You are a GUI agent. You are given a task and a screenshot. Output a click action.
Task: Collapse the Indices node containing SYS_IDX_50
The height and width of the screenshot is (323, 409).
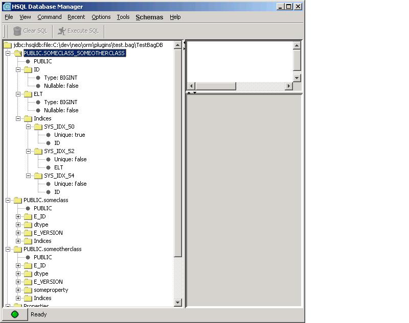point(18,118)
